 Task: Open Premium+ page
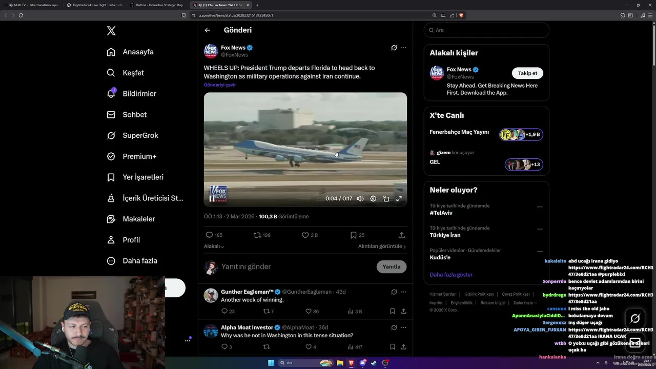131,156
